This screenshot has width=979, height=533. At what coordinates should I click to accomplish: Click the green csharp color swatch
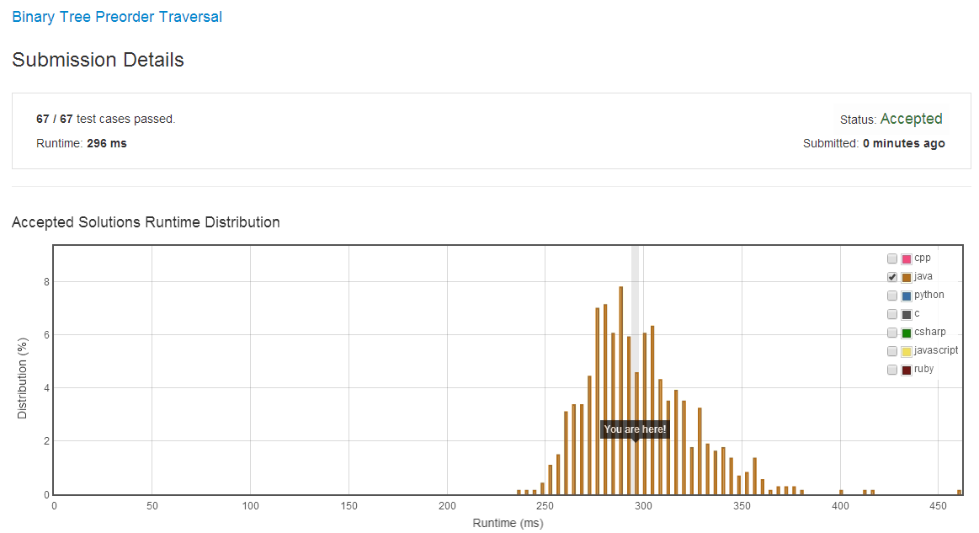click(x=907, y=333)
